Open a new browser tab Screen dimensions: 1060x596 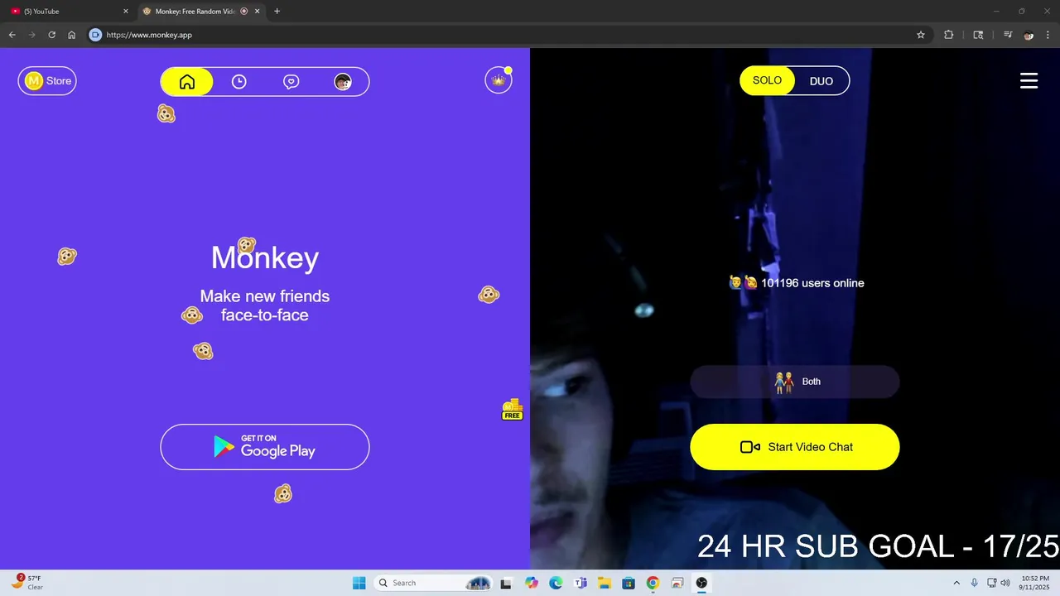point(277,12)
